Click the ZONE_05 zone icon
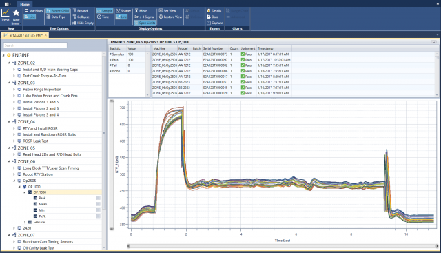Viewport: 441px width, 253px height. (x=14, y=148)
